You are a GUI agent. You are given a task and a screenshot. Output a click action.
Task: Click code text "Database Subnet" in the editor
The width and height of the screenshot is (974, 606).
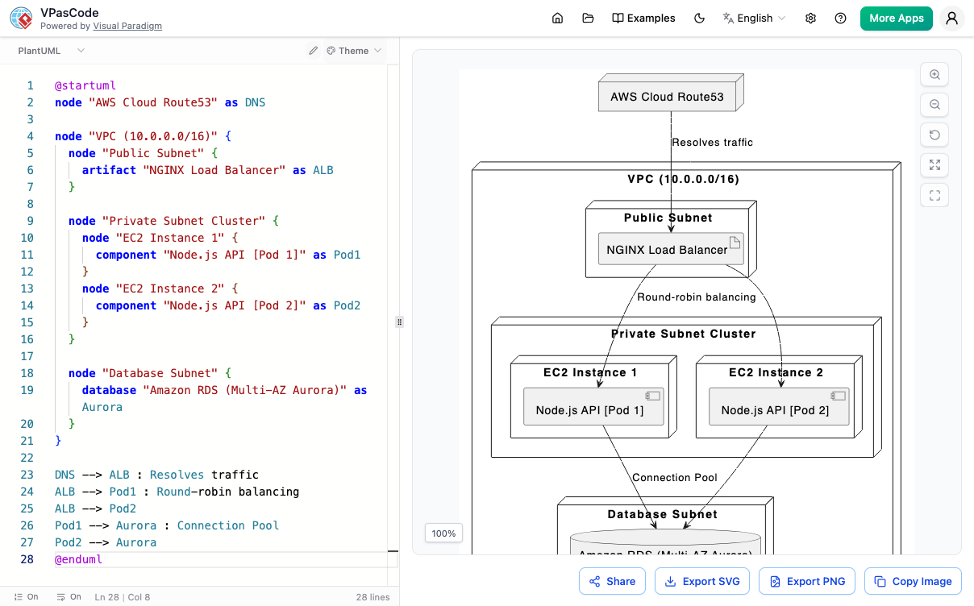(160, 373)
